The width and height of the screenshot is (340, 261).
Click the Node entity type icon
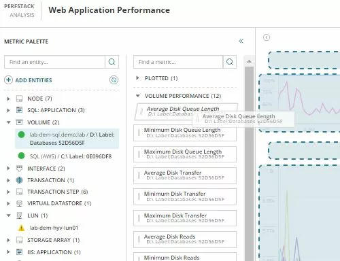click(x=20, y=99)
